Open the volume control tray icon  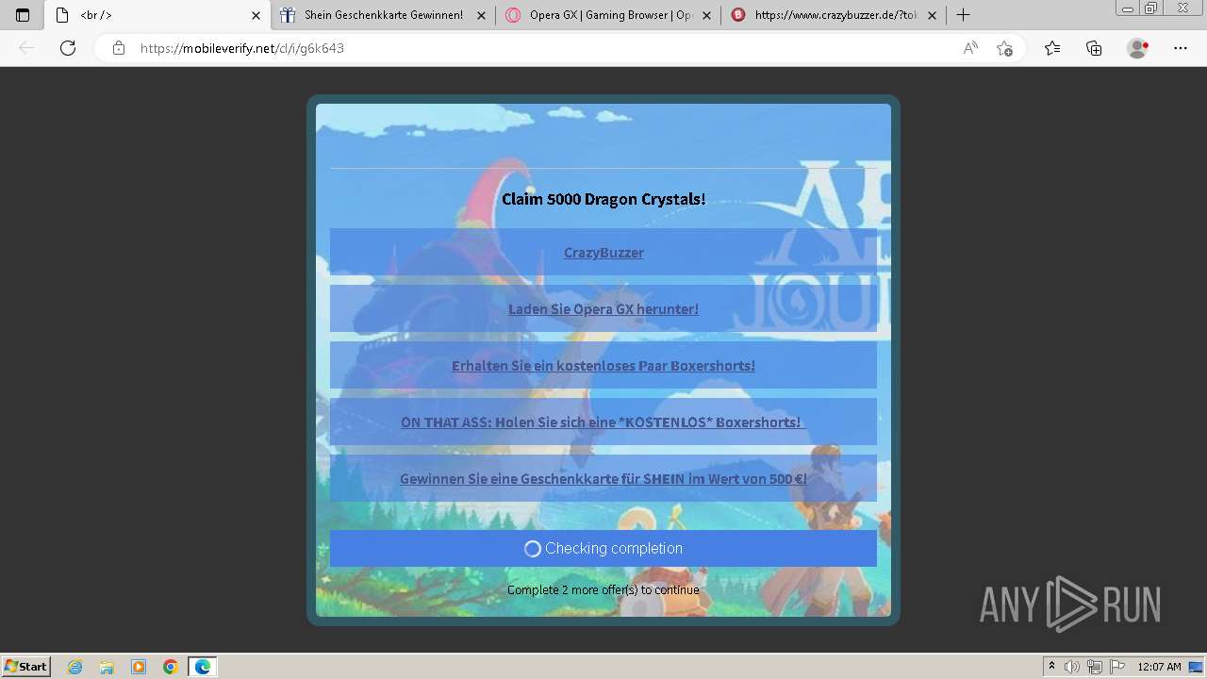pos(1072,667)
